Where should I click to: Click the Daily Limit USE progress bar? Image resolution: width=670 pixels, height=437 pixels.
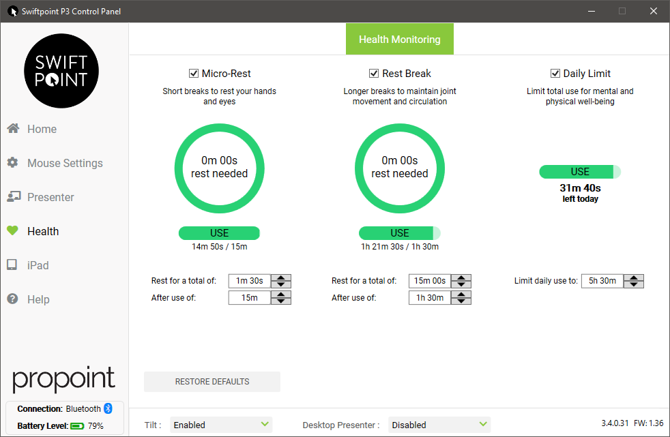point(580,172)
